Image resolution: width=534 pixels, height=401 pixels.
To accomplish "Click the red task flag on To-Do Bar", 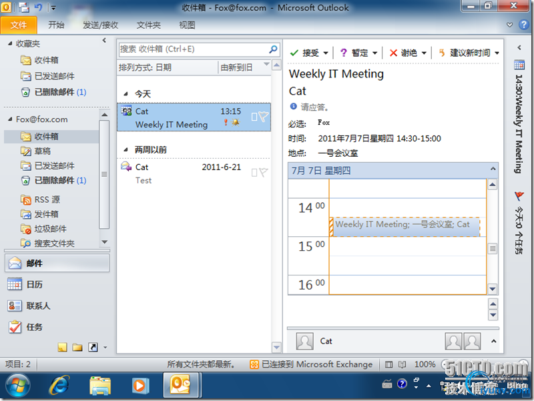I will click(x=519, y=195).
